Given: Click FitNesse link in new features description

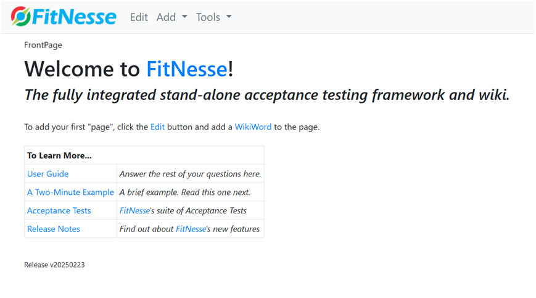Looking at the screenshot, I should coord(191,229).
